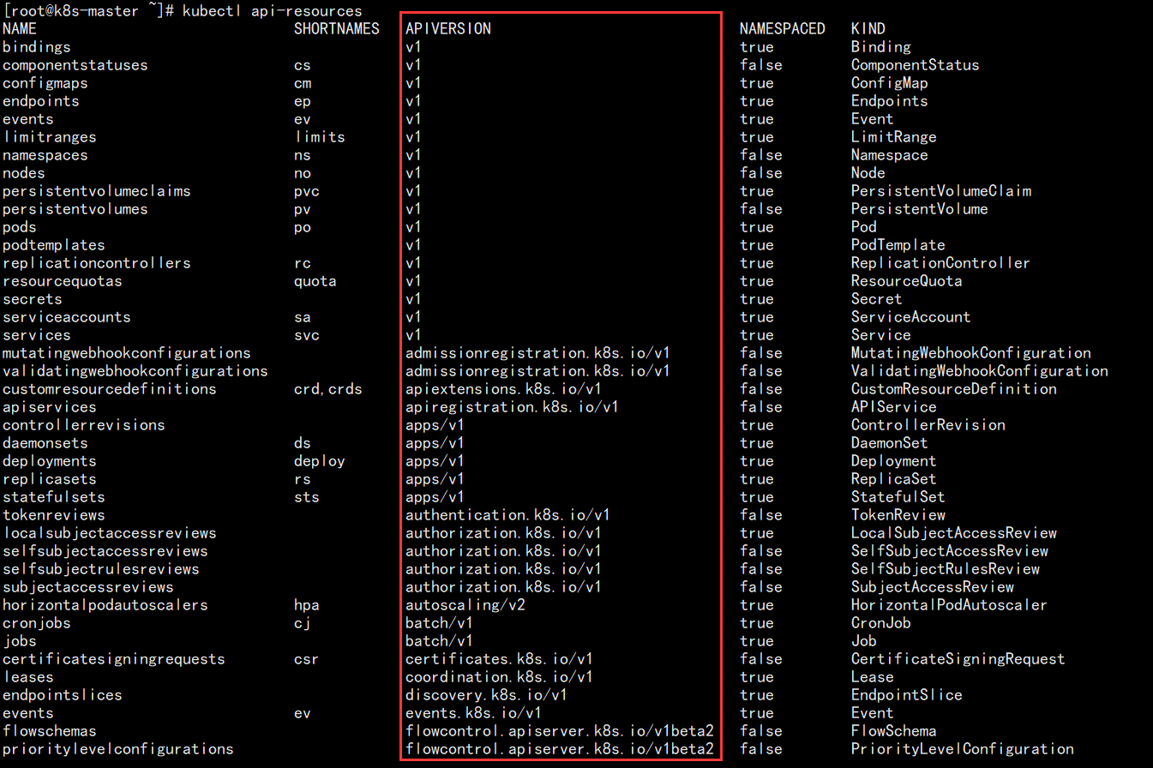Click the highlighted APIVERSION column header
The image size is (1153, 768).
pyautogui.click(x=447, y=28)
